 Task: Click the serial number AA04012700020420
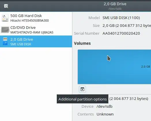121,33
